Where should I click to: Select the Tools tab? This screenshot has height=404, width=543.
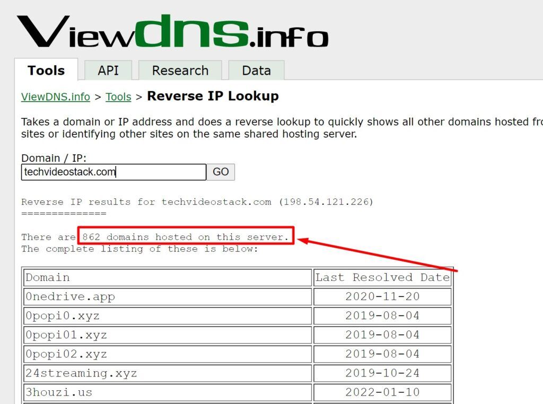(x=46, y=70)
